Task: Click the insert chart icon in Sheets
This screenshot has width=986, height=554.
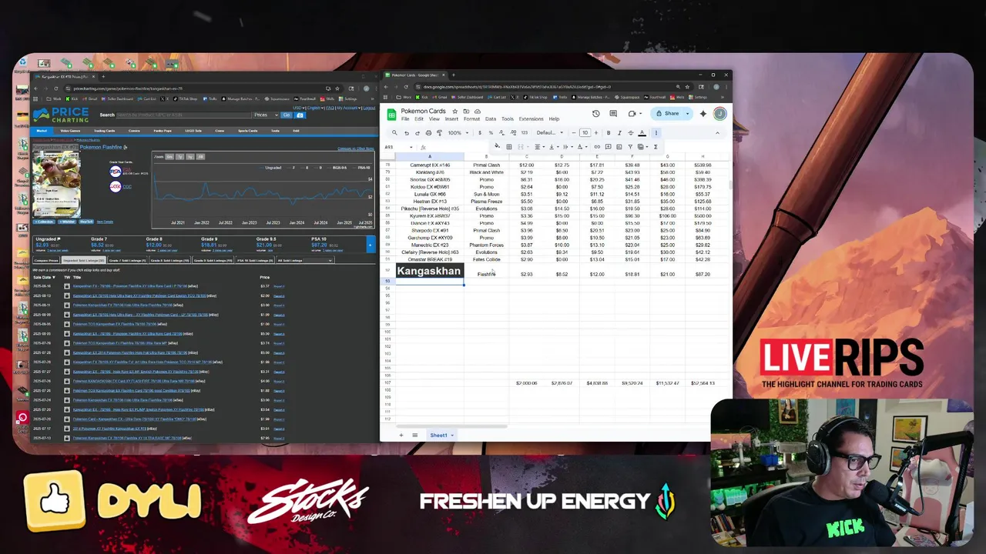Action: (619, 146)
